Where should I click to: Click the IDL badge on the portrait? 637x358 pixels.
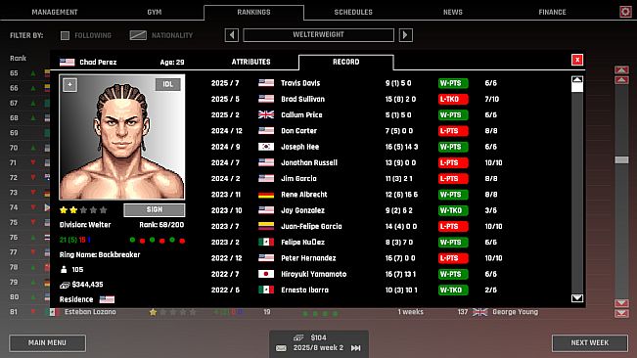coord(167,84)
